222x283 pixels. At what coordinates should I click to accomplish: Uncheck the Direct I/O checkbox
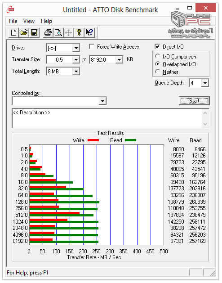point(157,46)
